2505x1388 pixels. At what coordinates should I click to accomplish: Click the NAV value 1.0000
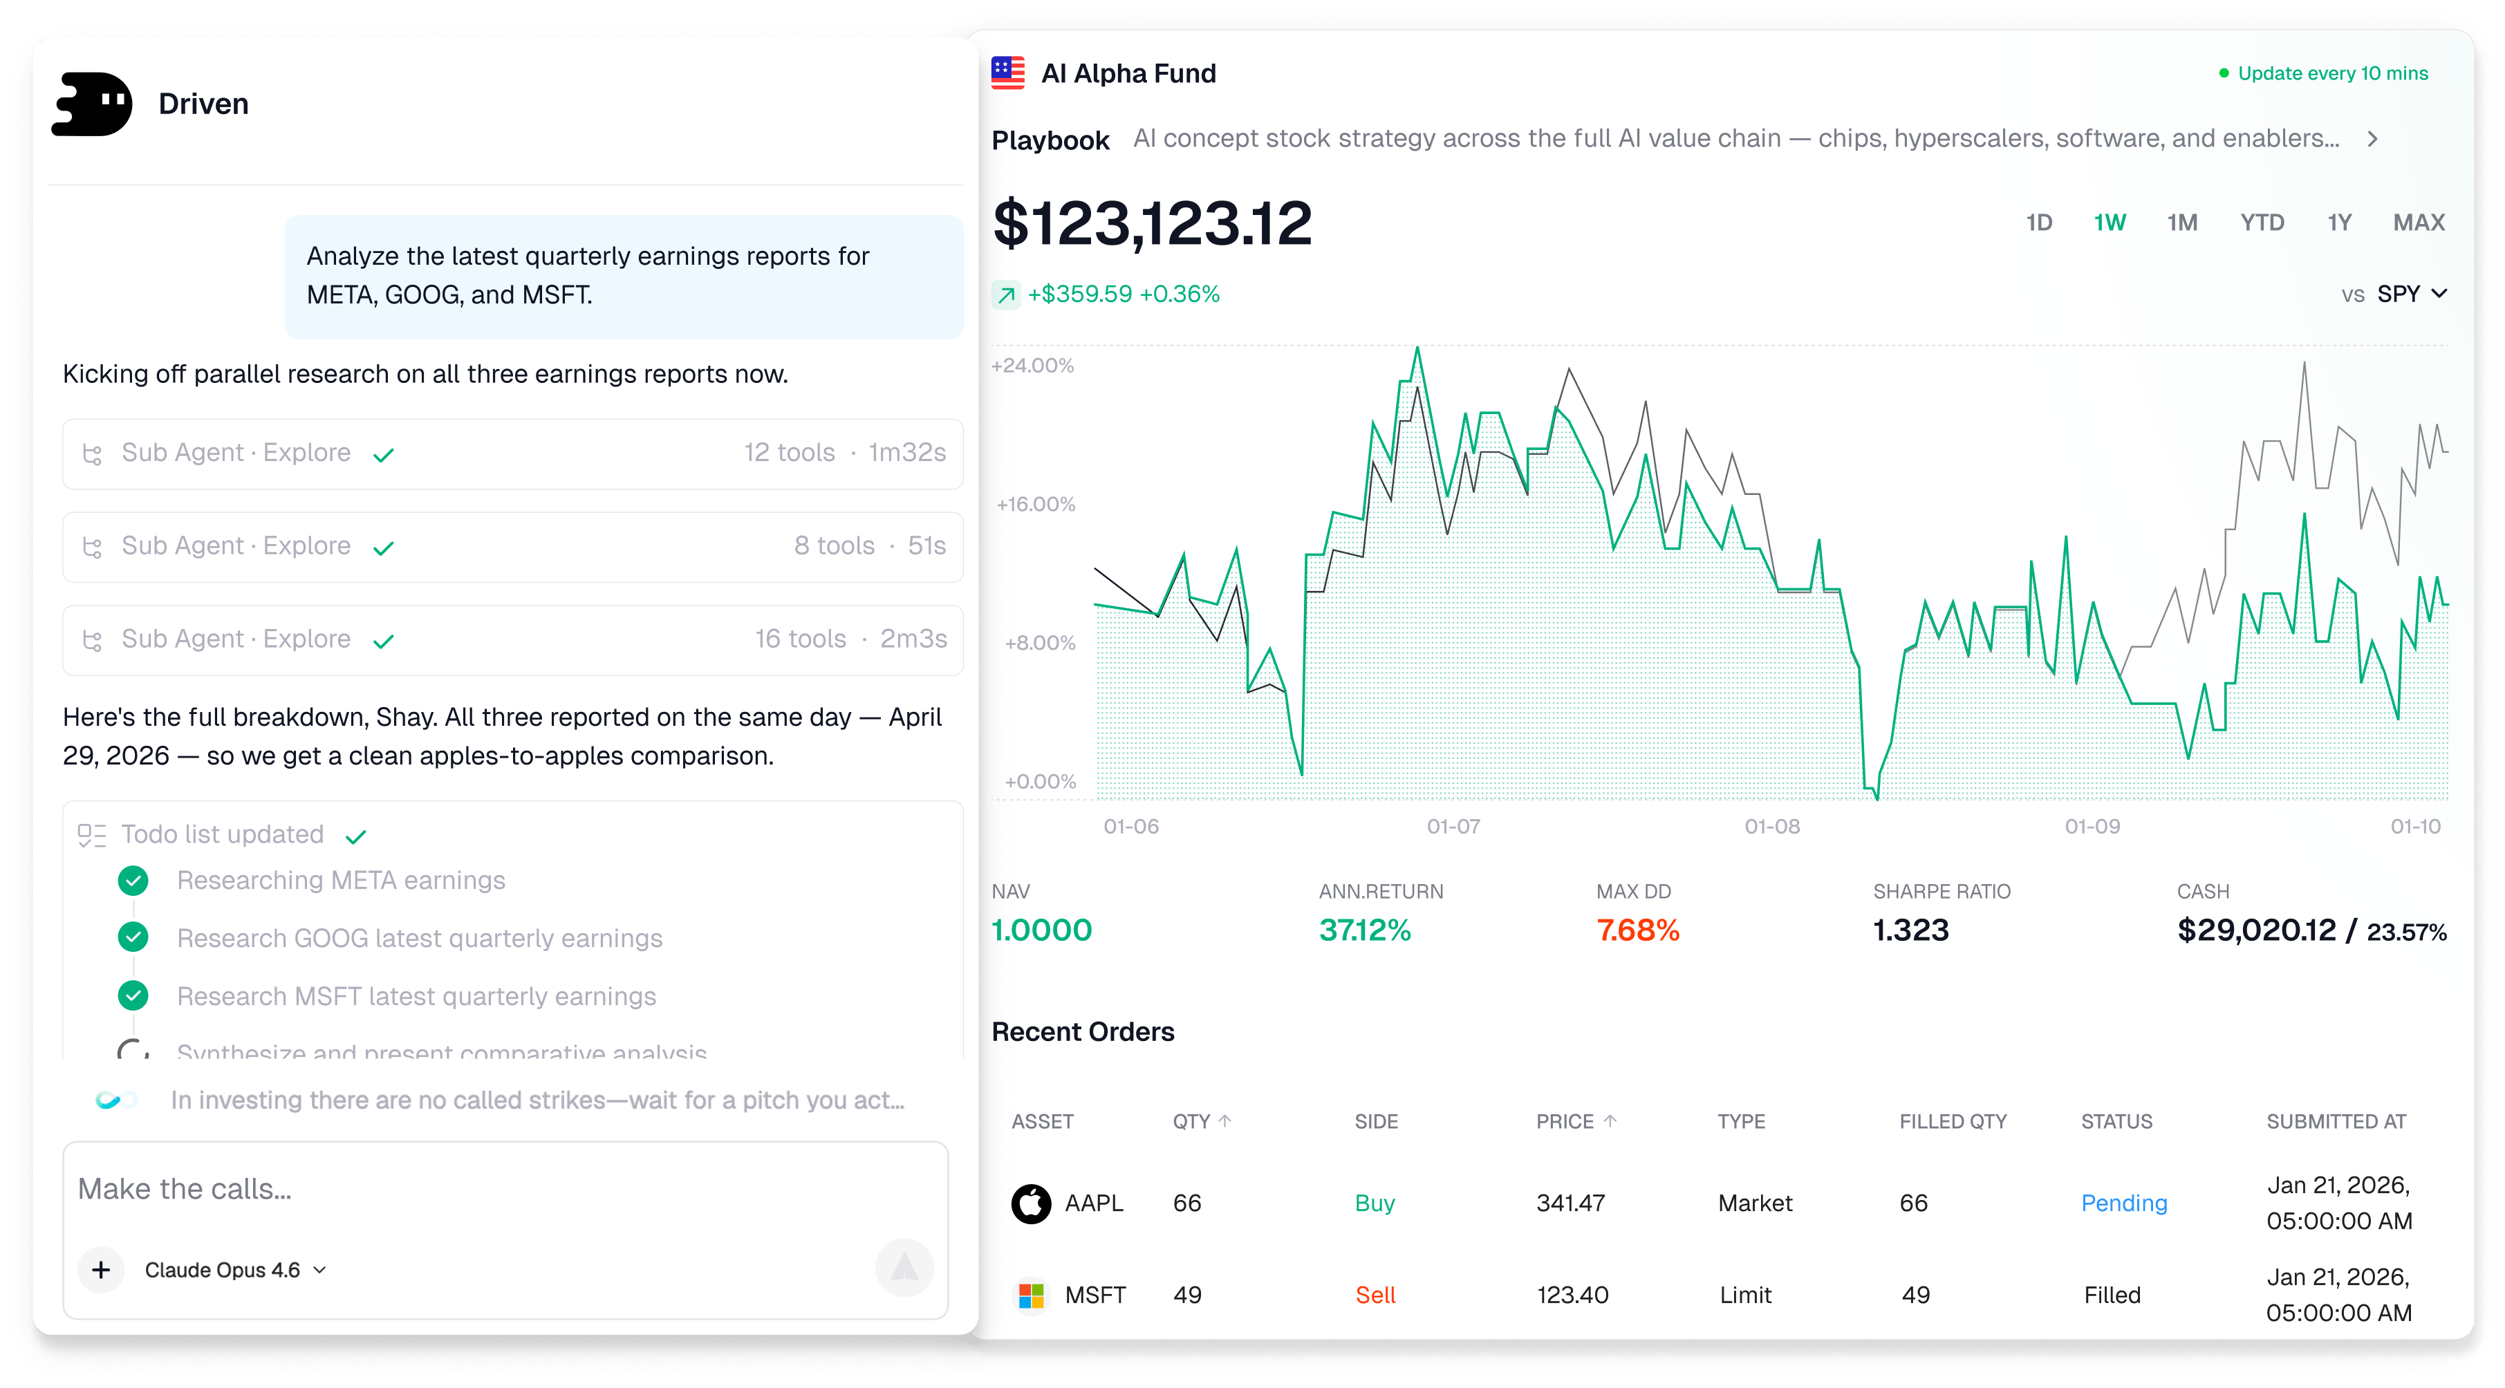point(1041,930)
